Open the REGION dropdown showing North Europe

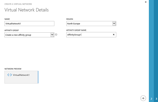click(x=91, y=23)
